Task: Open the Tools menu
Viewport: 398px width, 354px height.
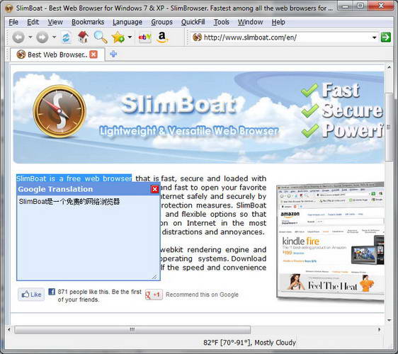Action: point(222,22)
